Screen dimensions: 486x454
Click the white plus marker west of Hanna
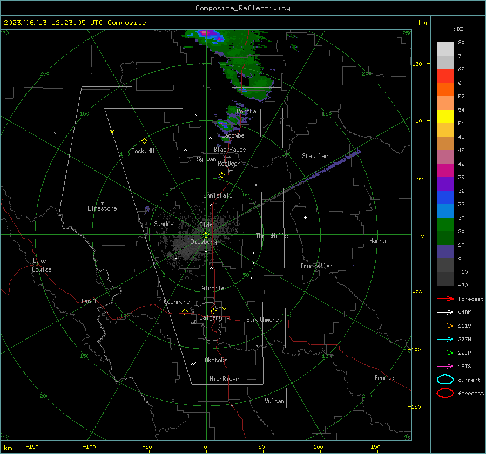click(305, 217)
